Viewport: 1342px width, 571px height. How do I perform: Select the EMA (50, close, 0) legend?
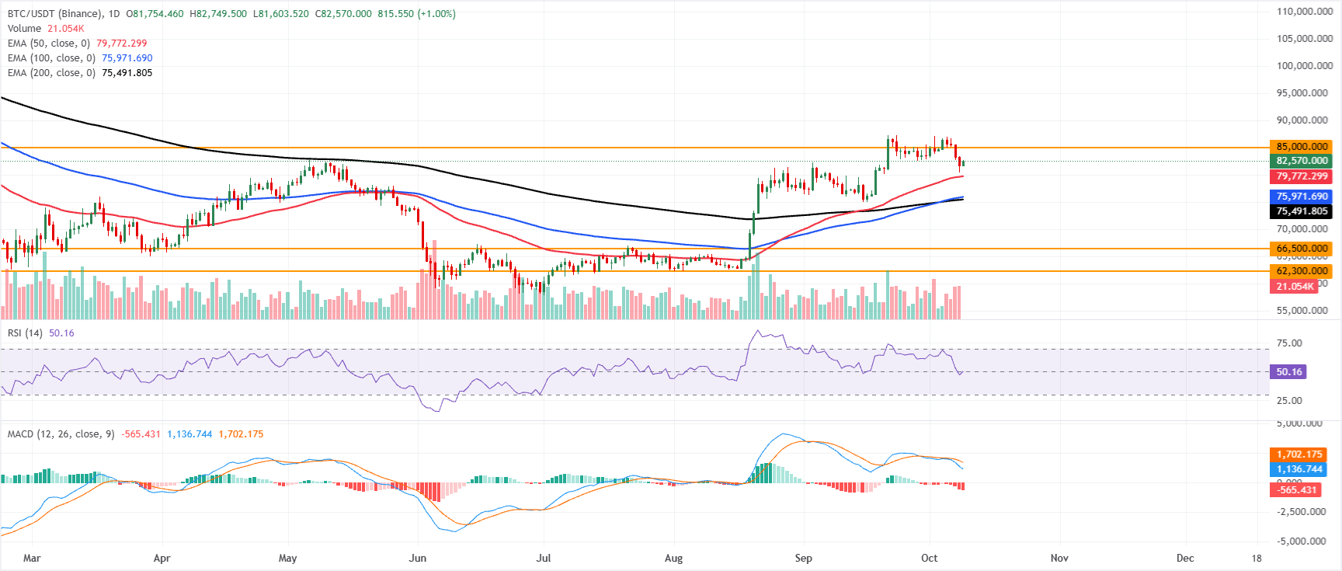[x=77, y=44]
